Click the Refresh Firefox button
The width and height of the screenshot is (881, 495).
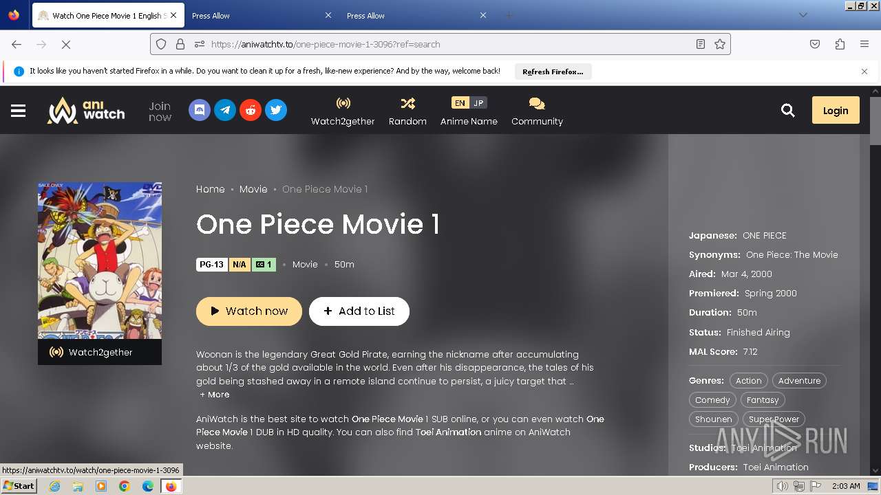click(553, 71)
